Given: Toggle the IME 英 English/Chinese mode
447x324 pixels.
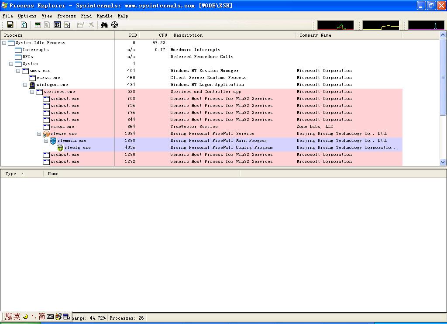Looking at the screenshot, I should pyautogui.click(x=17, y=316).
